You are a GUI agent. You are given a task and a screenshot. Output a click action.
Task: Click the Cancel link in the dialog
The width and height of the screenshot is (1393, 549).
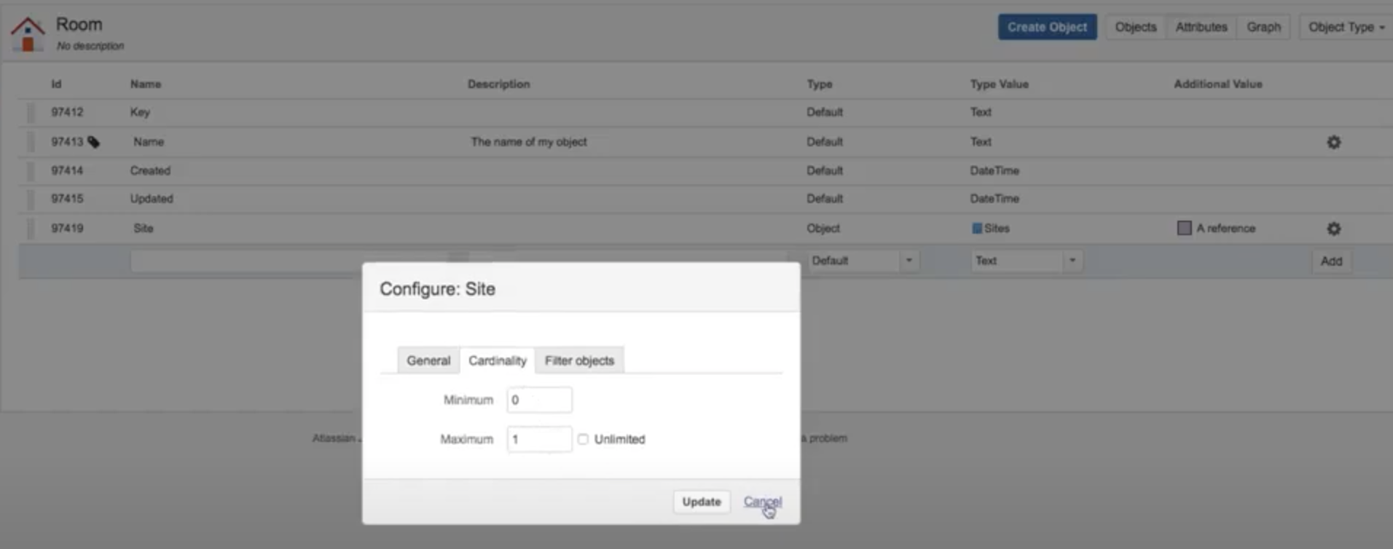coord(762,502)
